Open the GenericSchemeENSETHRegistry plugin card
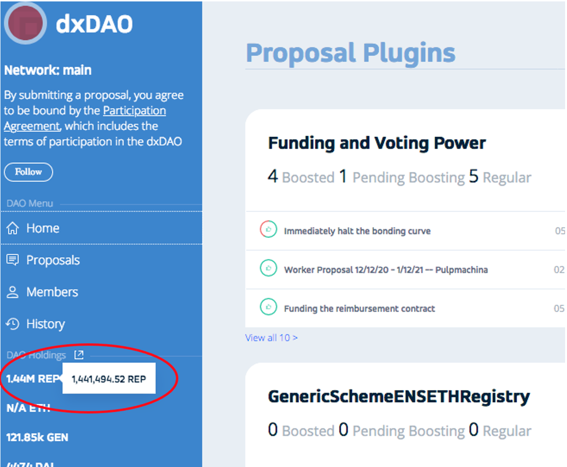 click(x=399, y=397)
